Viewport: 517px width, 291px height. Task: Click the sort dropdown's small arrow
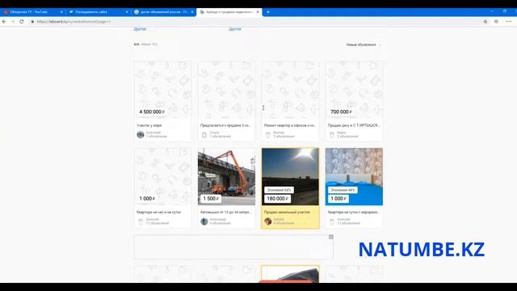pos(380,45)
